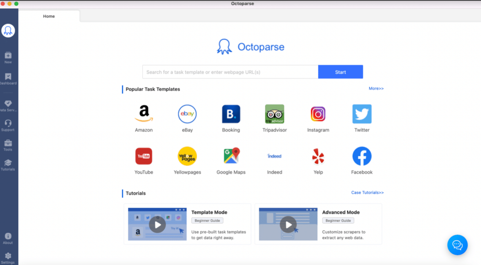Select the Amazon task template
This screenshot has height=265, width=481.
point(144,114)
